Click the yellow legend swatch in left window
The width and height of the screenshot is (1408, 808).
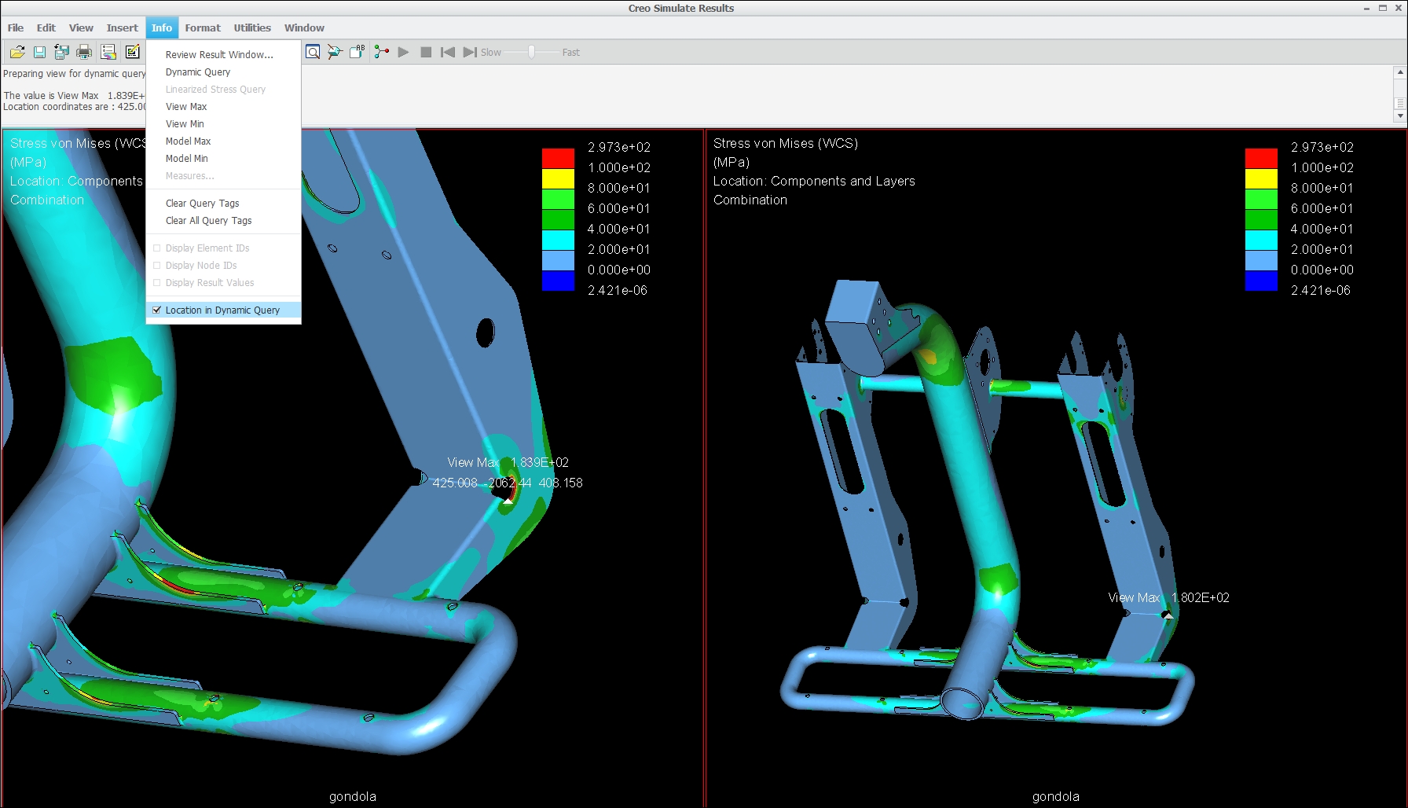click(558, 178)
